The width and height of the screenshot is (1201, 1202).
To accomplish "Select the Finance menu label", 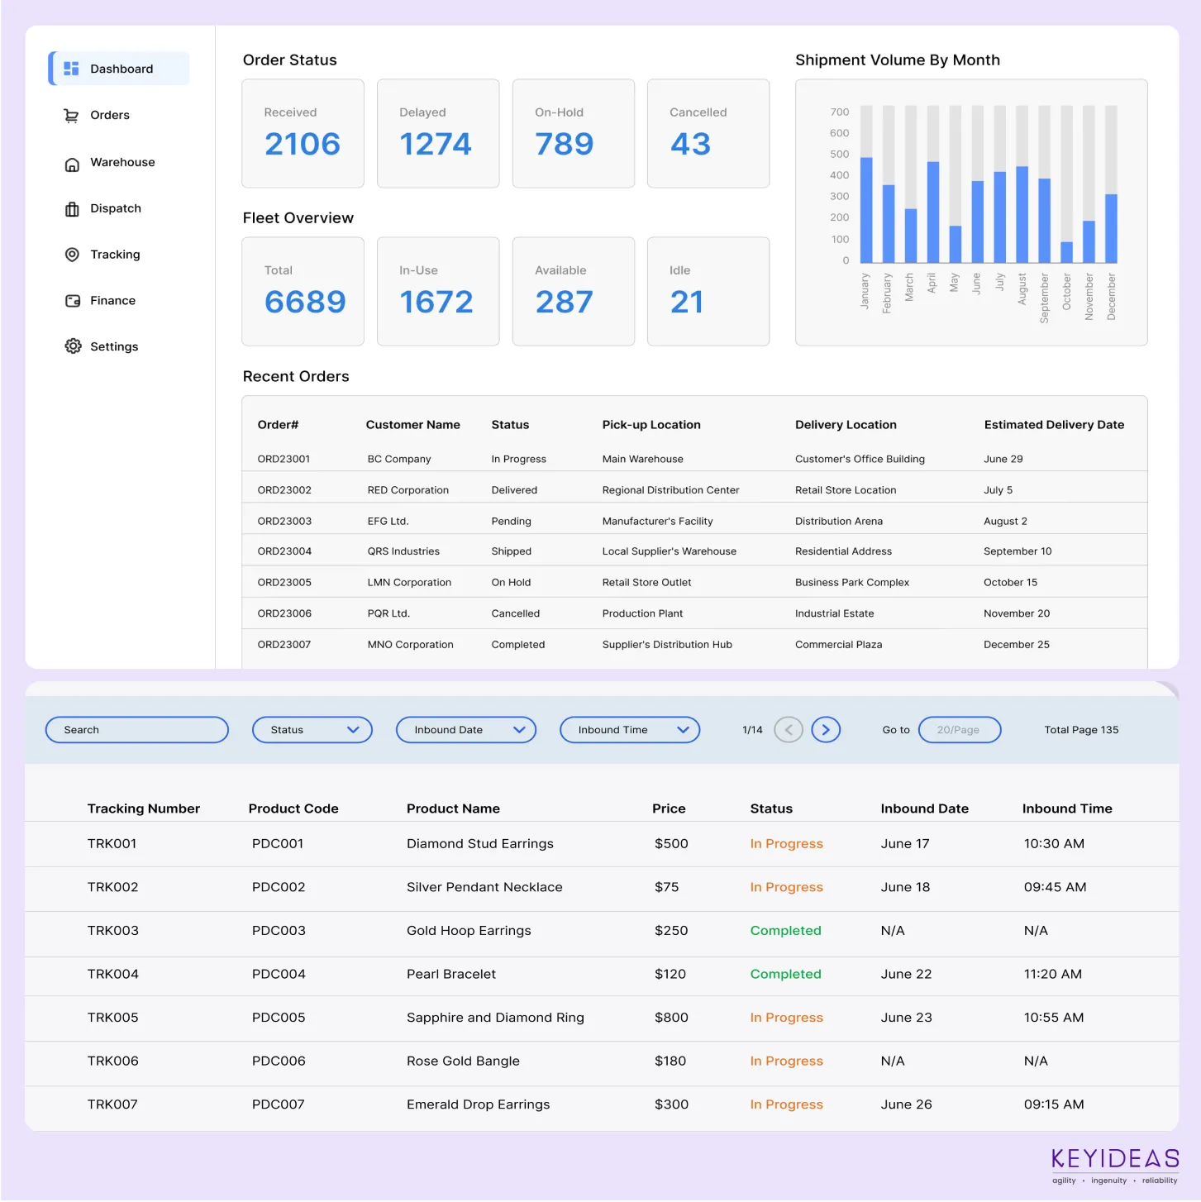I will (112, 301).
